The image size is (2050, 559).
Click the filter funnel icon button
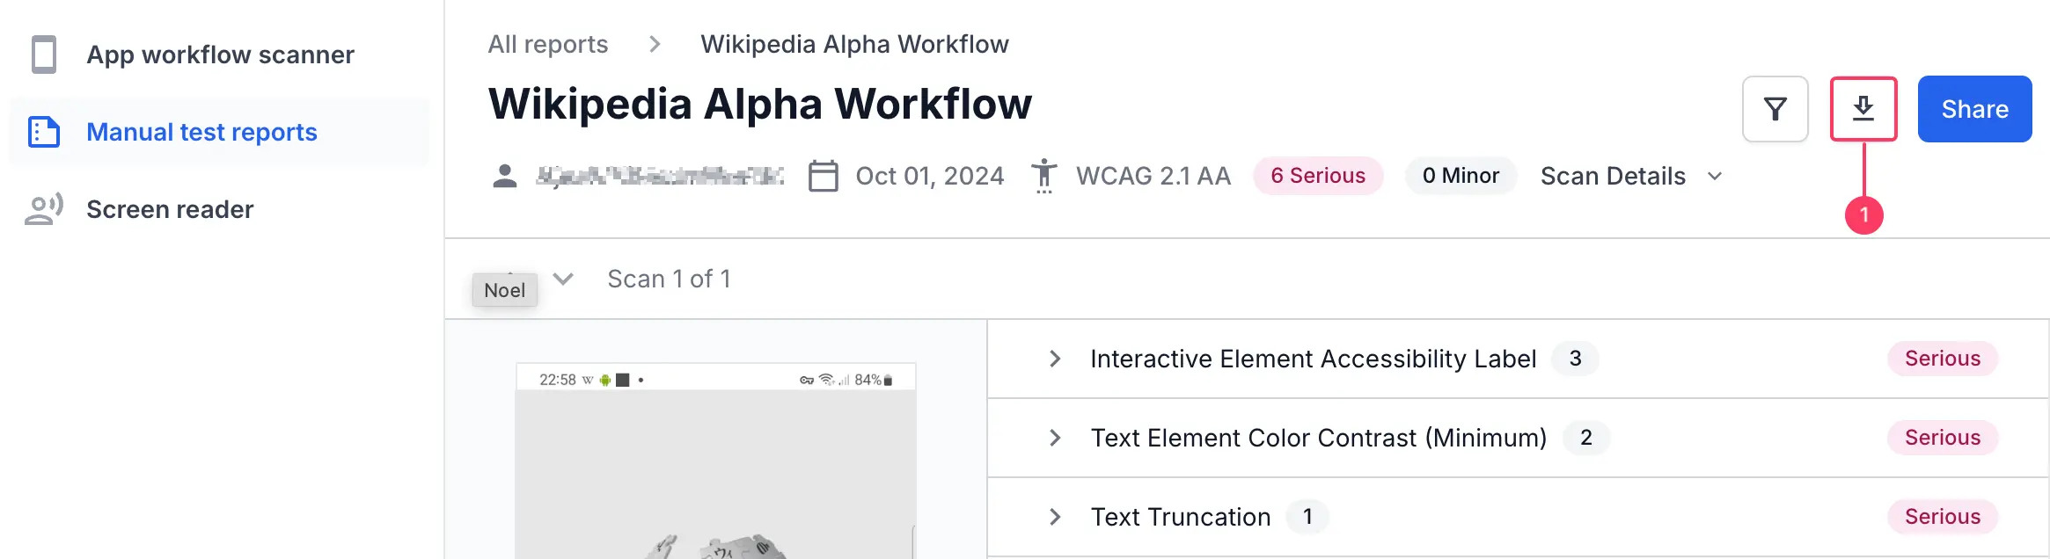[x=1775, y=109]
